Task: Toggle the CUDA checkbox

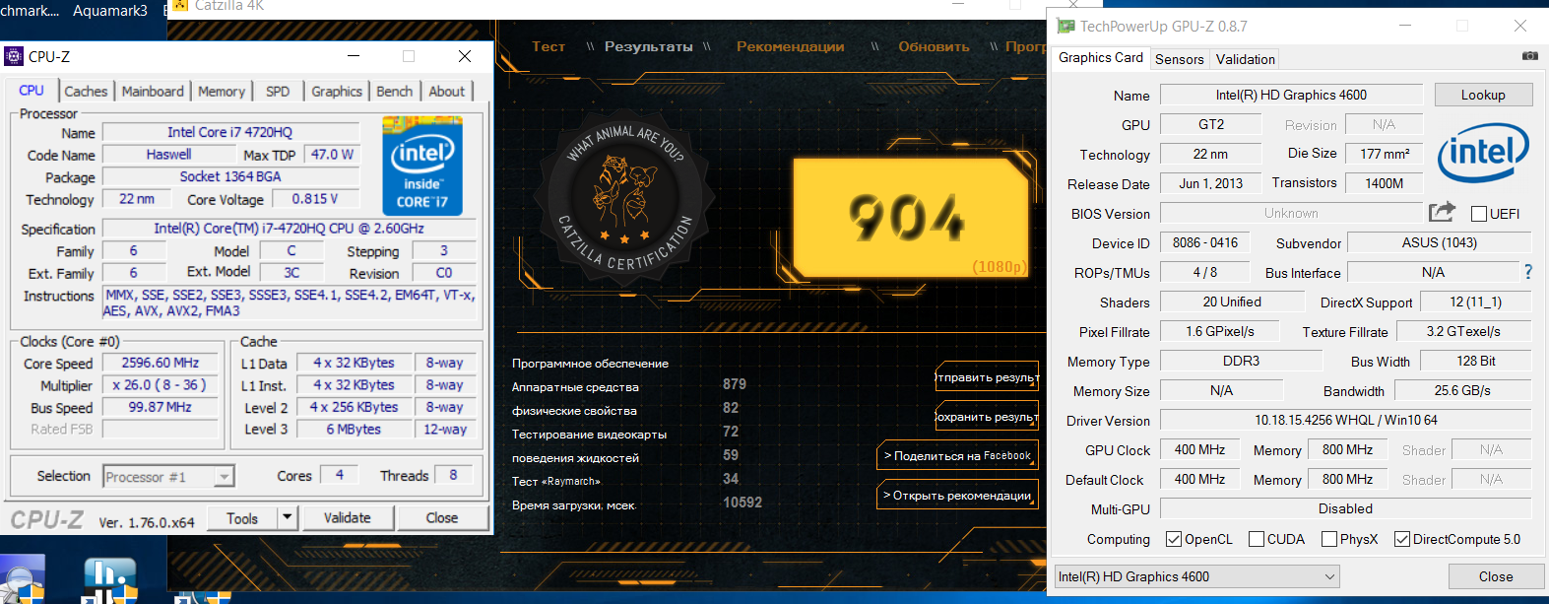Action: [1257, 539]
